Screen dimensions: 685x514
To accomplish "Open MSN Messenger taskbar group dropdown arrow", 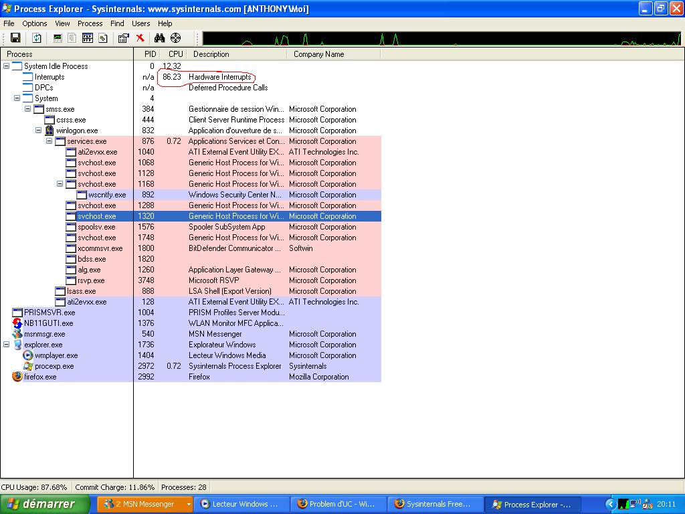I will [x=189, y=504].
